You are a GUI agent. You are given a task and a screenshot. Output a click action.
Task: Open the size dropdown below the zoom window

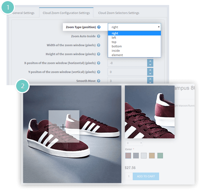134,143
